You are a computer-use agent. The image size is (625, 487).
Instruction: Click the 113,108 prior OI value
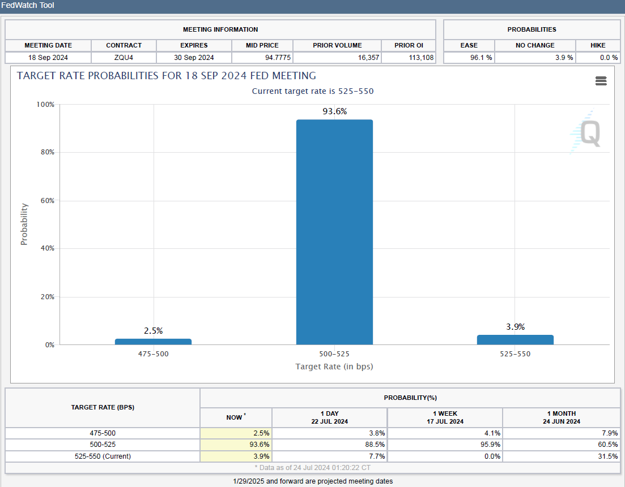[421, 58]
